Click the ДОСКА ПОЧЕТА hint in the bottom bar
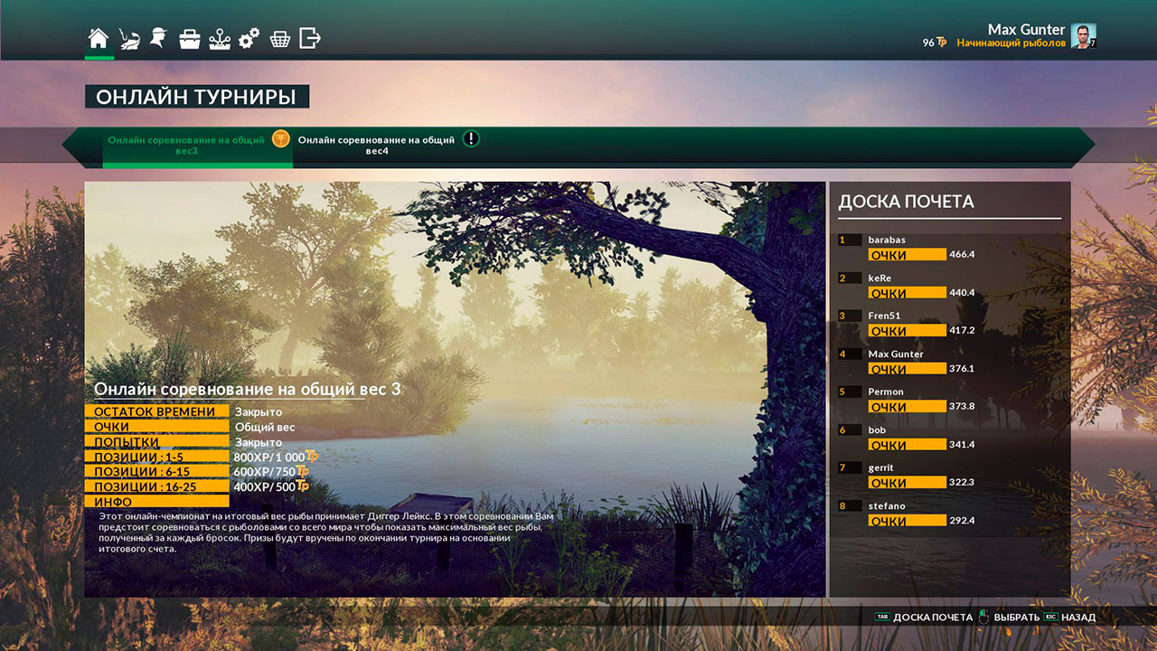1157x651 pixels. click(x=932, y=618)
